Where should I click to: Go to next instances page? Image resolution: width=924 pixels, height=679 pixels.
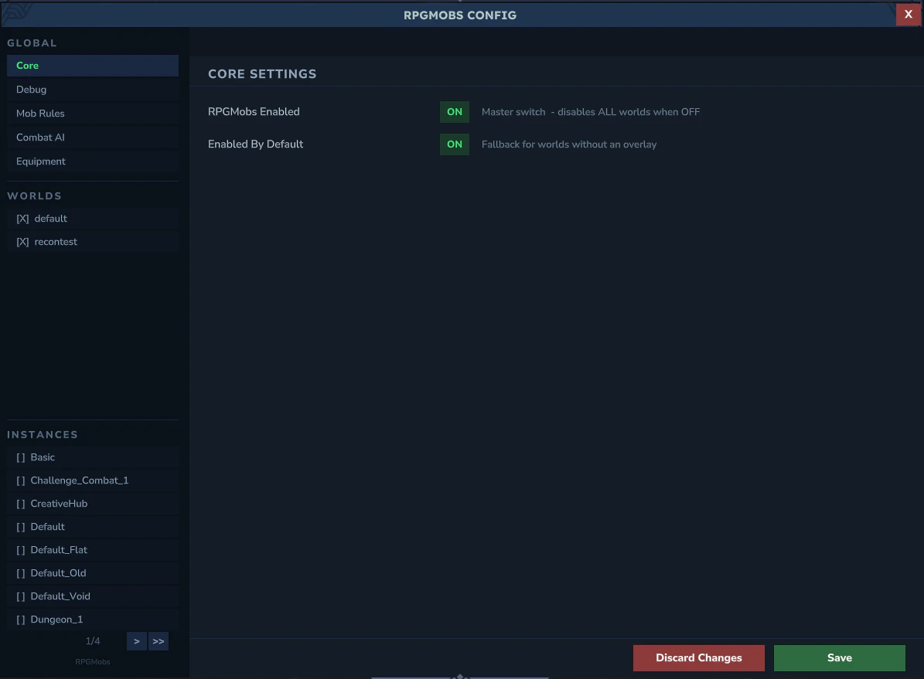click(136, 641)
